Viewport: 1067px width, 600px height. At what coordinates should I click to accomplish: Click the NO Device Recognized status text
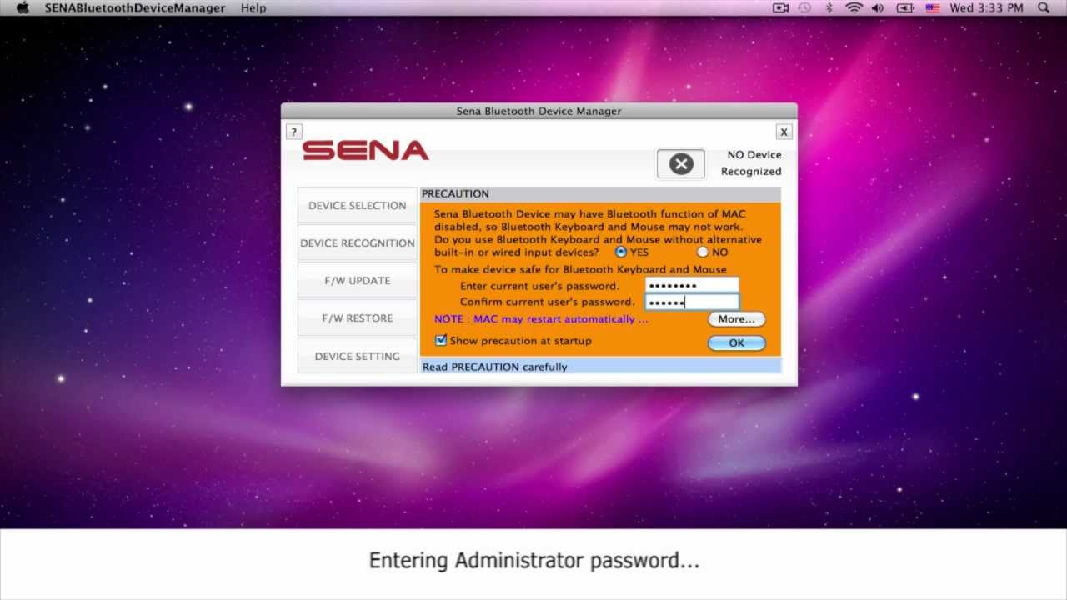pyautogui.click(x=751, y=162)
